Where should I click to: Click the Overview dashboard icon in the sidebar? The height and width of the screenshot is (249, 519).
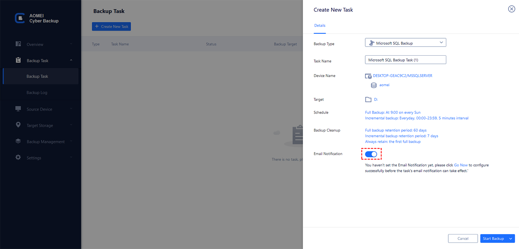(x=18, y=44)
